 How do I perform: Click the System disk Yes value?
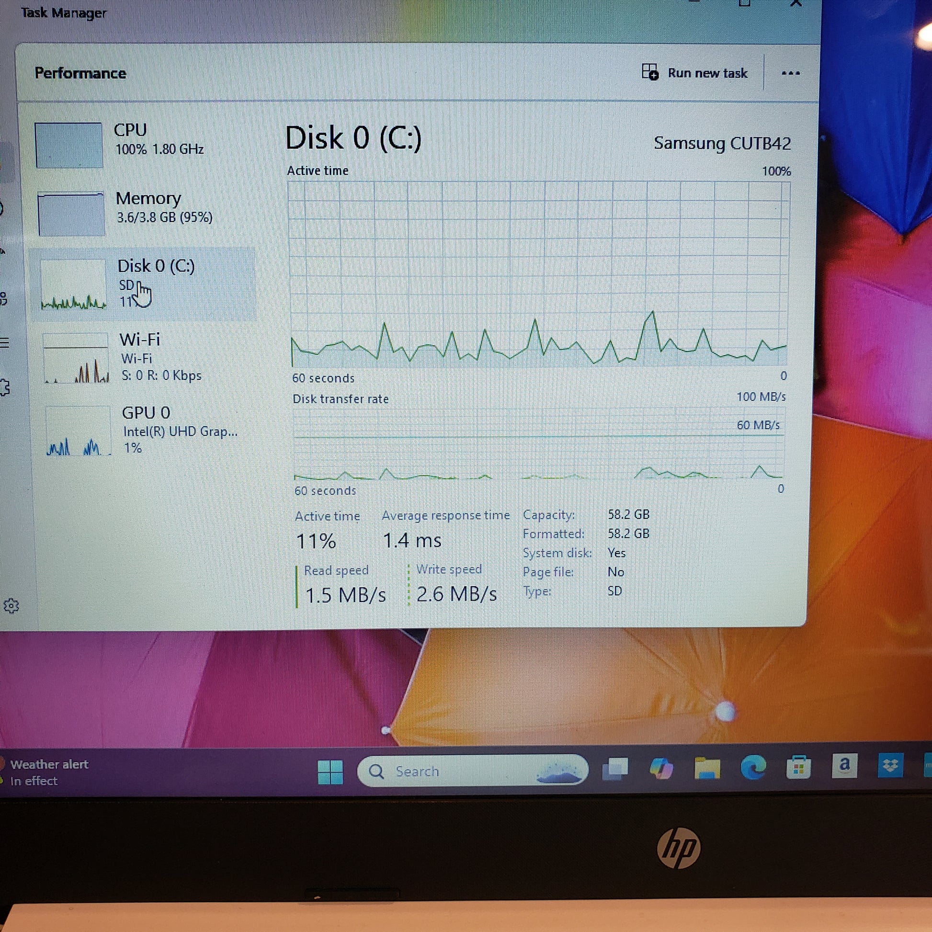[616, 553]
